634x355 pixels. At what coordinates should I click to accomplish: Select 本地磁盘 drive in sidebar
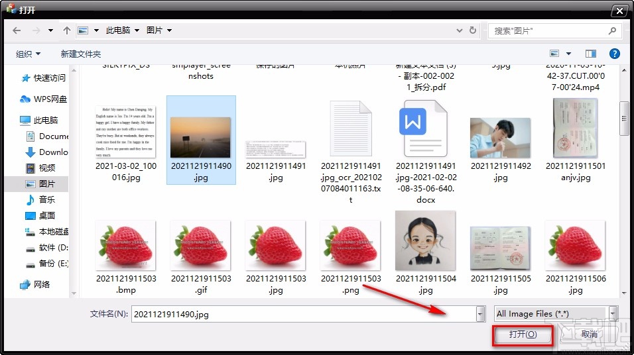pyautogui.click(x=47, y=231)
